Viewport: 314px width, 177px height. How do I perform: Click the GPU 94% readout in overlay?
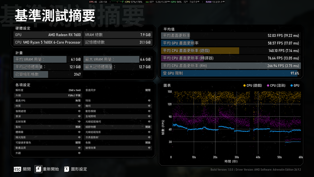(176, 2)
